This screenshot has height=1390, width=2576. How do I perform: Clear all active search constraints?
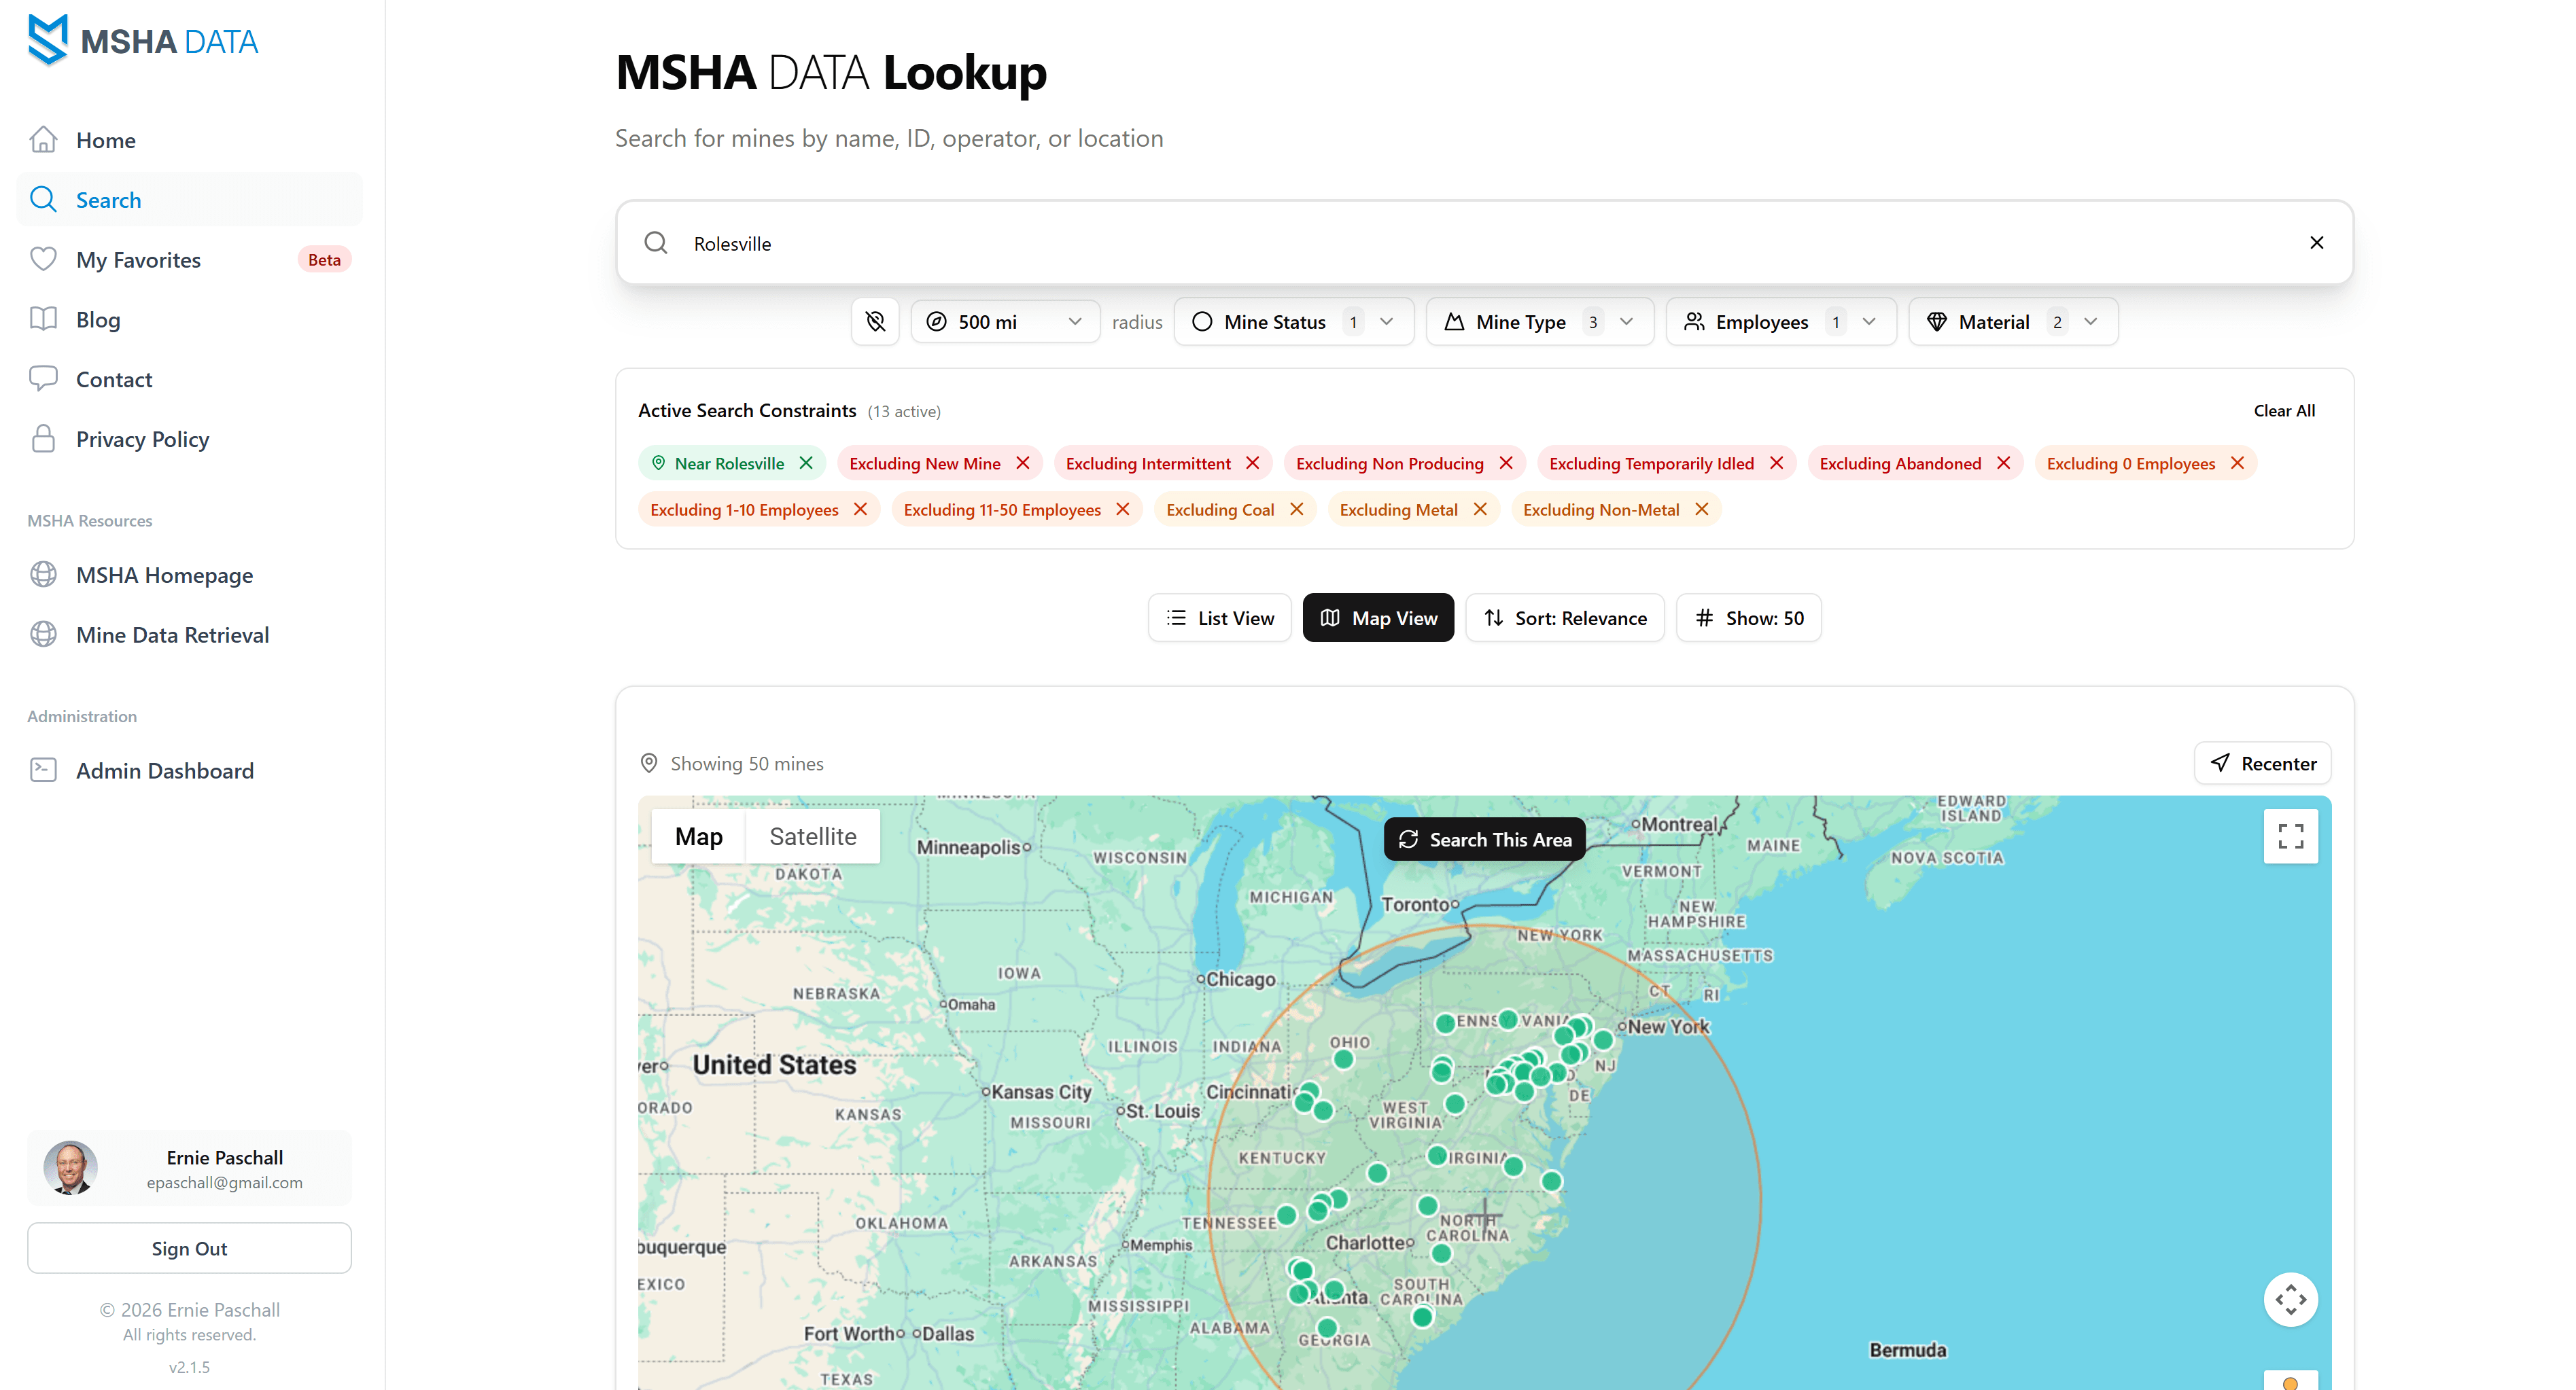click(x=2284, y=410)
